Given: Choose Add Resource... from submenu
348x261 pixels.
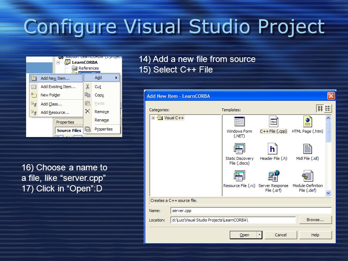Looking at the screenshot, I should tap(56, 112).
